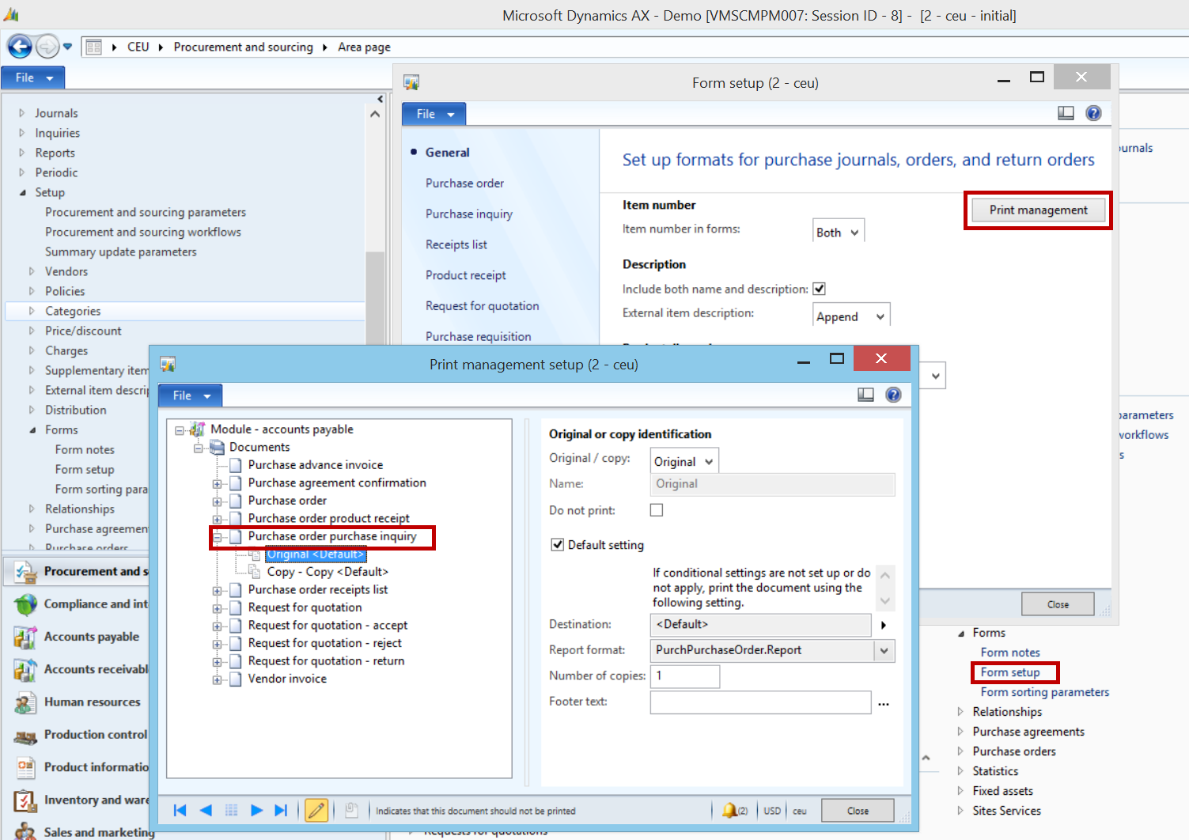Jump to the first record using navigation arrows
Viewport: 1189px width, 840px height.
180,810
